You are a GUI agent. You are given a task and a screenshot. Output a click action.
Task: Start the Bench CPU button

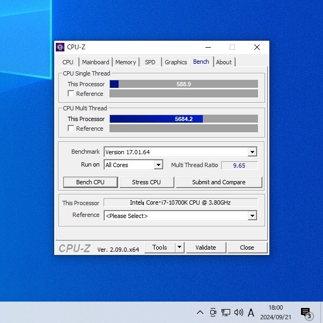[90, 182]
